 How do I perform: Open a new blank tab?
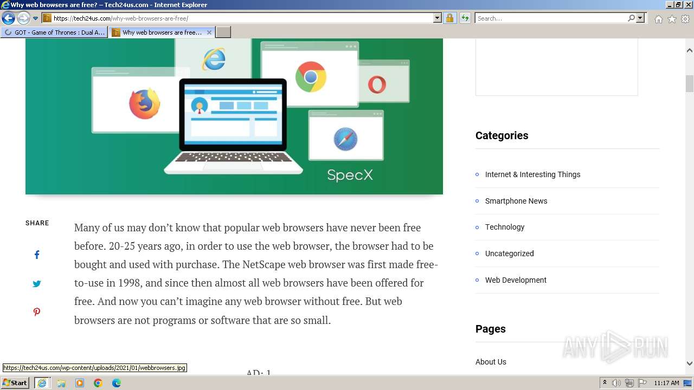tap(223, 32)
